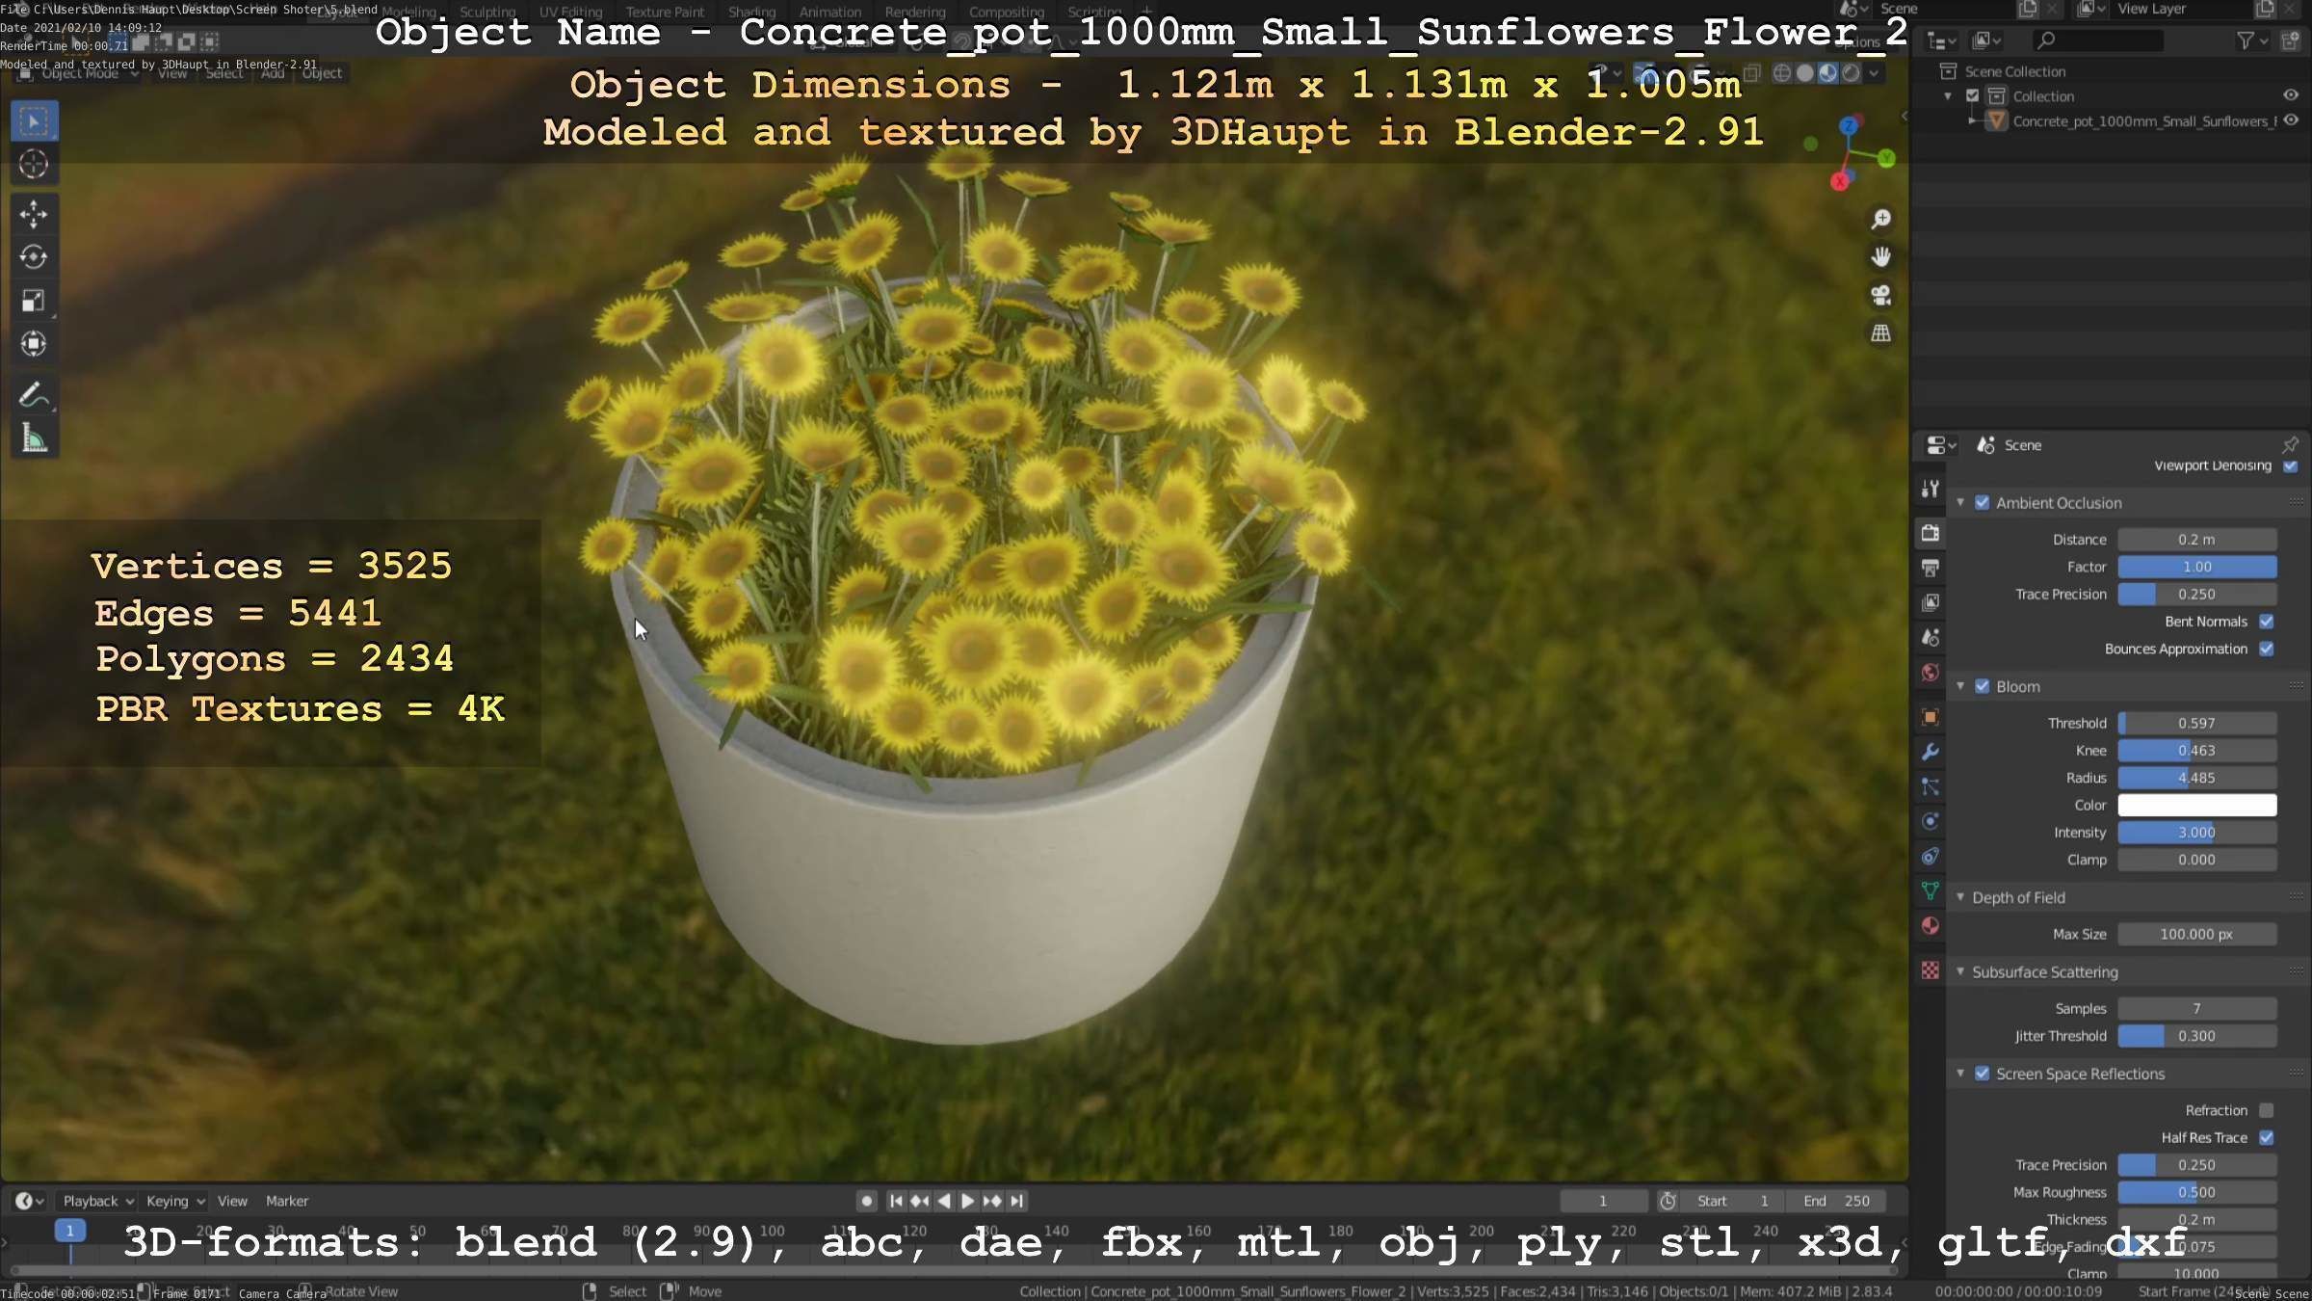
Task: Open Output properties tab
Action: click(x=1930, y=568)
